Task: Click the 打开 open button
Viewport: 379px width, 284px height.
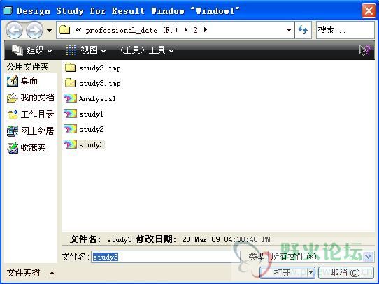Action: tap(287, 273)
